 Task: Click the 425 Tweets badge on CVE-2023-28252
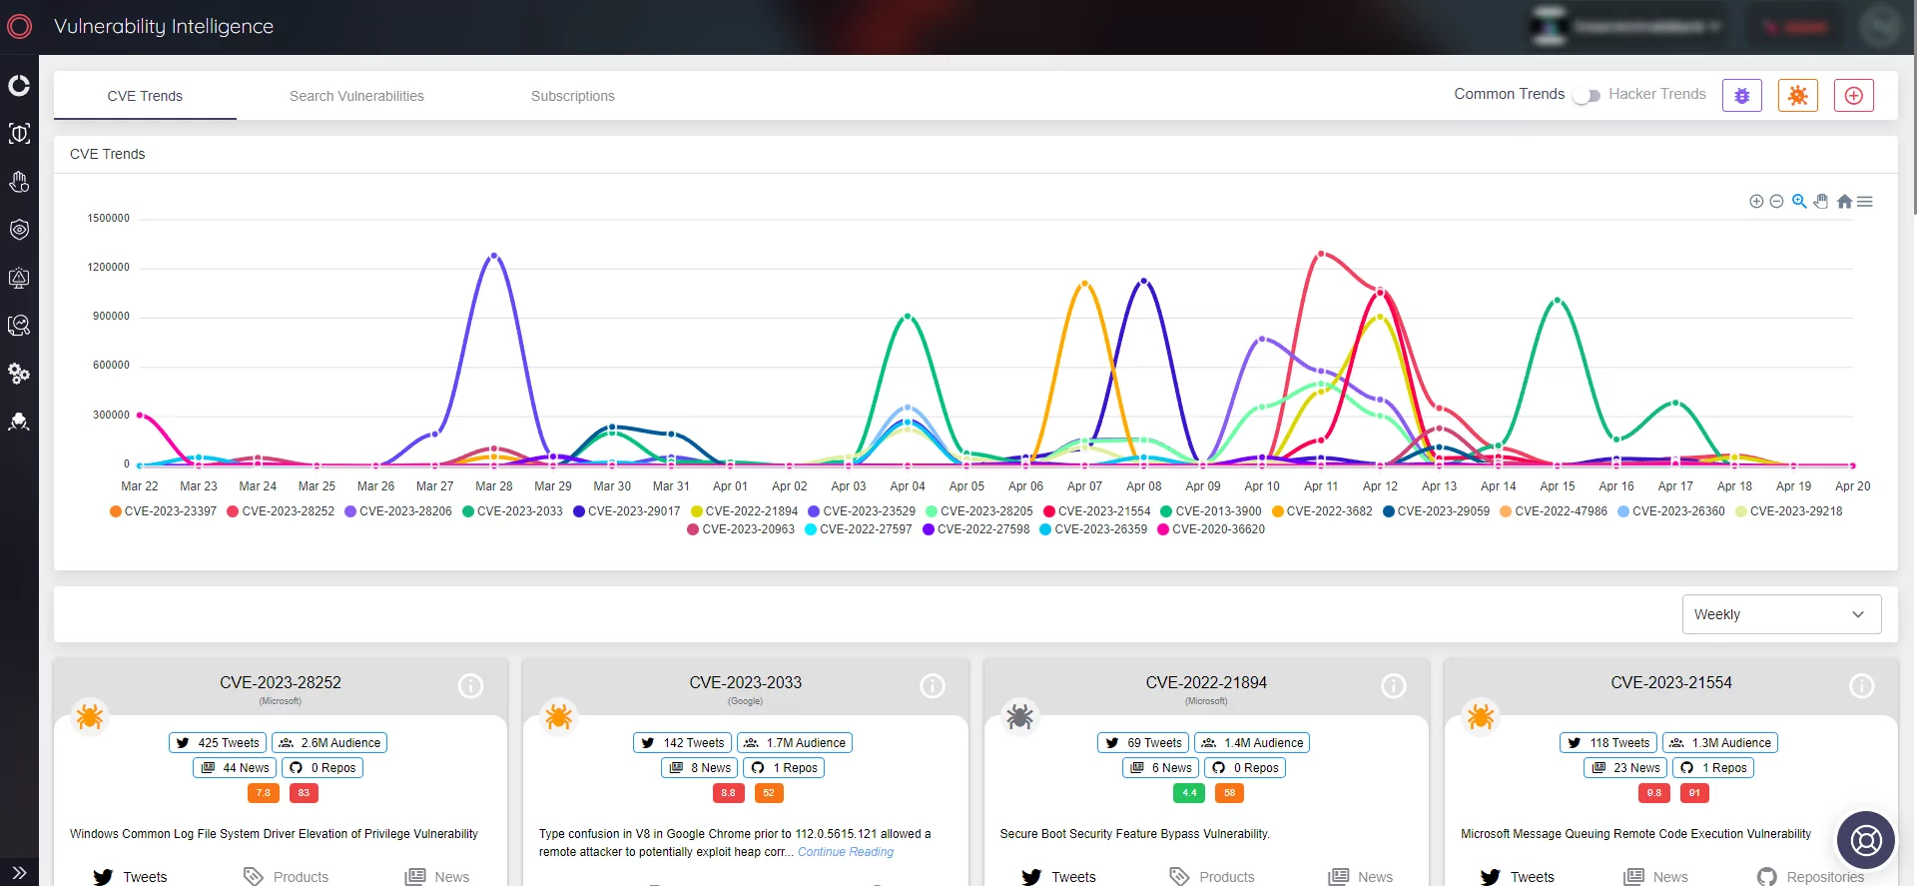(219, 743)
